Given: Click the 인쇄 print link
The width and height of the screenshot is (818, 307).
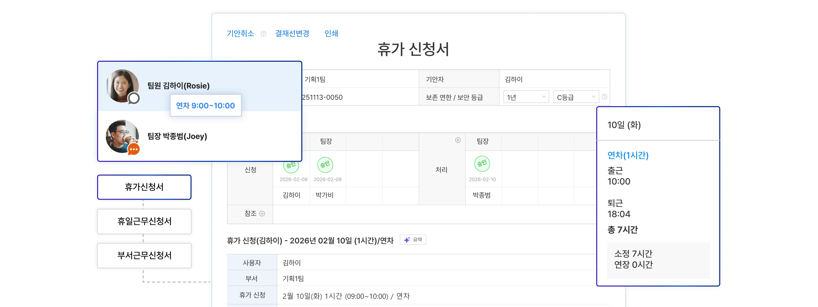Looking at the screenshot, I should click(x=332, y=34).
